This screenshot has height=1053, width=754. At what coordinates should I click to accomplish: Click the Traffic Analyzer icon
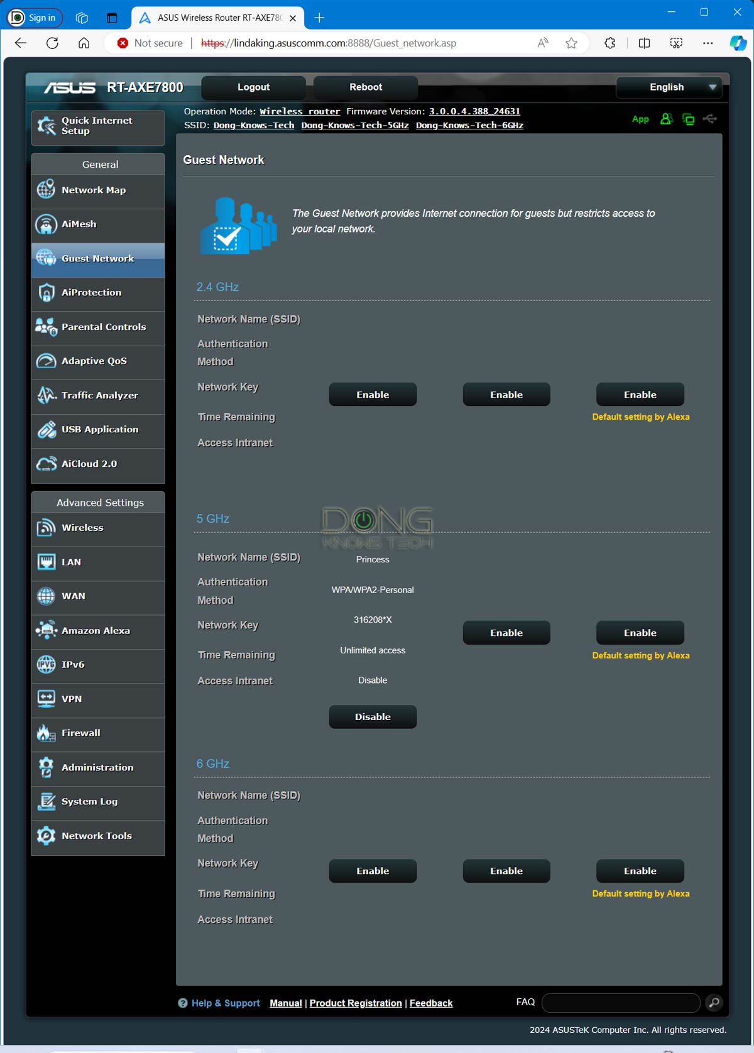click(x=46, y=395)
